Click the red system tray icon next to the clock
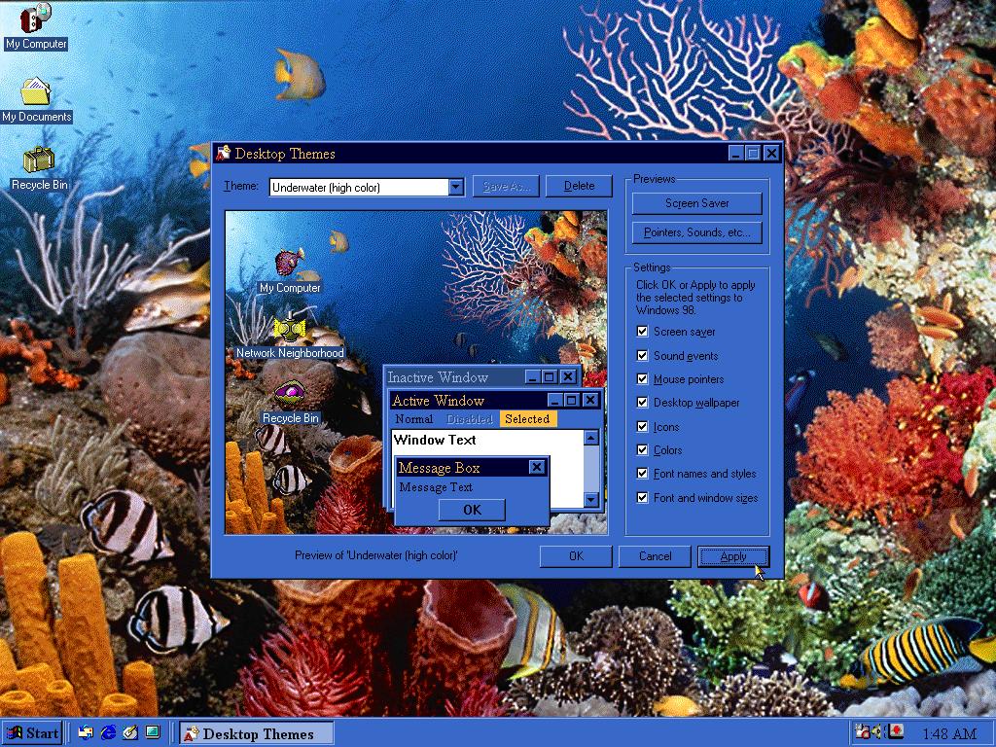Screen dimensions: 996x747 [896, 732]
